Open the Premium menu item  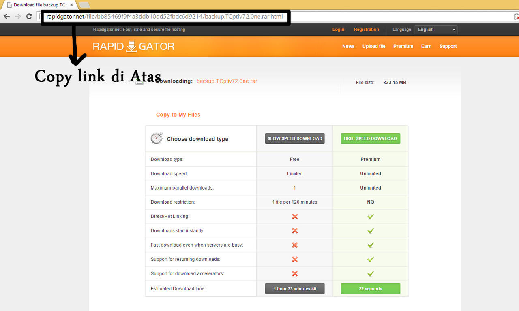coord(403,46)
